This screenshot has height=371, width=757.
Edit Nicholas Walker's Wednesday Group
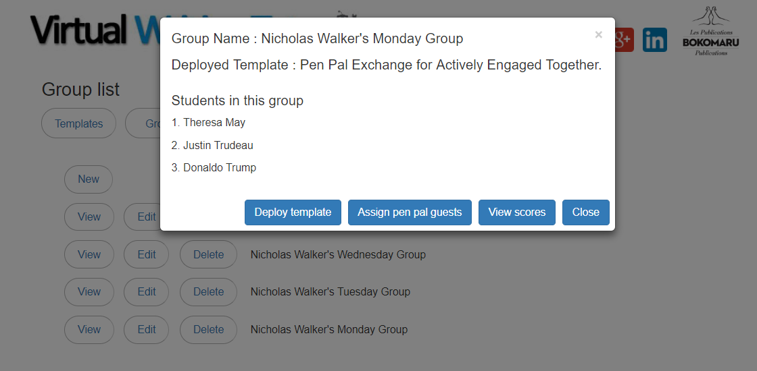point(147,255)
